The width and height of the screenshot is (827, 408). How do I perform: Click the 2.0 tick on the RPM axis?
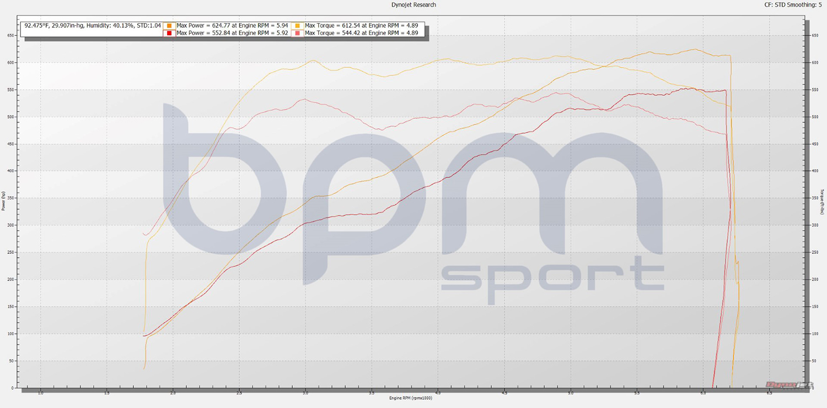click(173, 393)
